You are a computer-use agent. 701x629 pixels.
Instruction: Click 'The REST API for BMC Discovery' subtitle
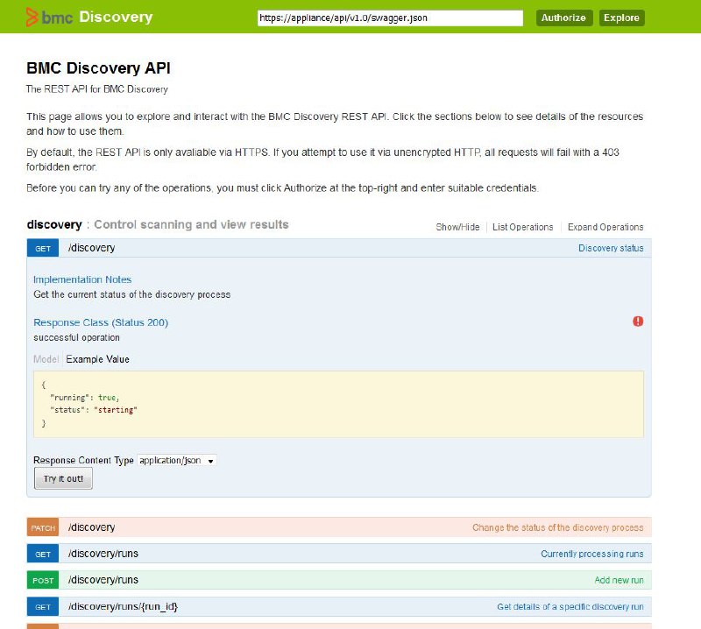click(x=97, y=89)
